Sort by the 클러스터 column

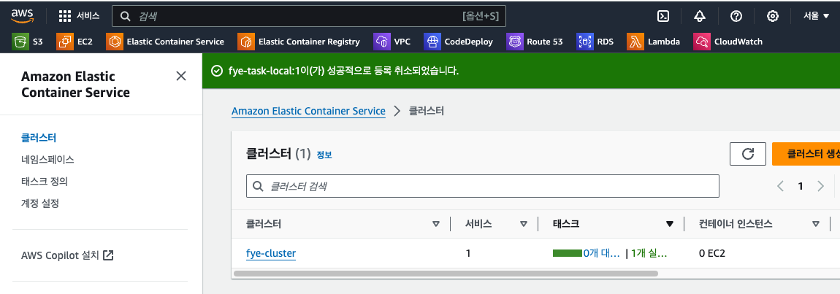[435, 225]
